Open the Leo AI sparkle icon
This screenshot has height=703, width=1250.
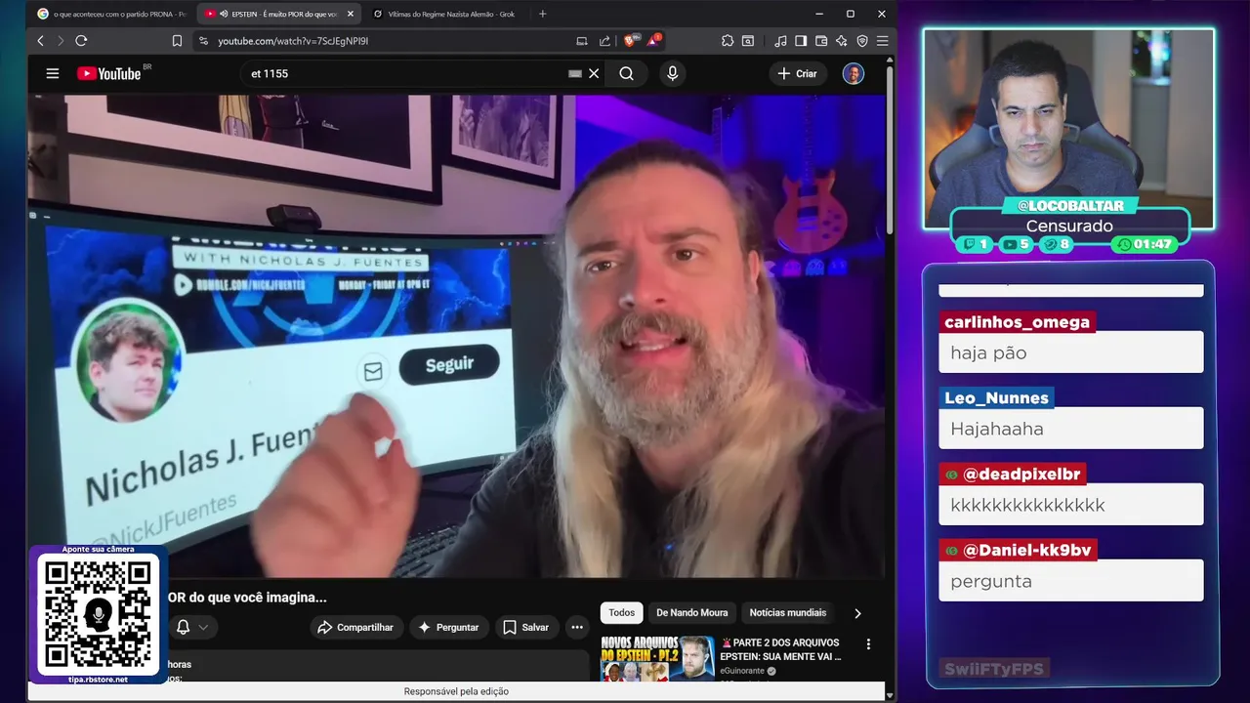coord(842,41)
